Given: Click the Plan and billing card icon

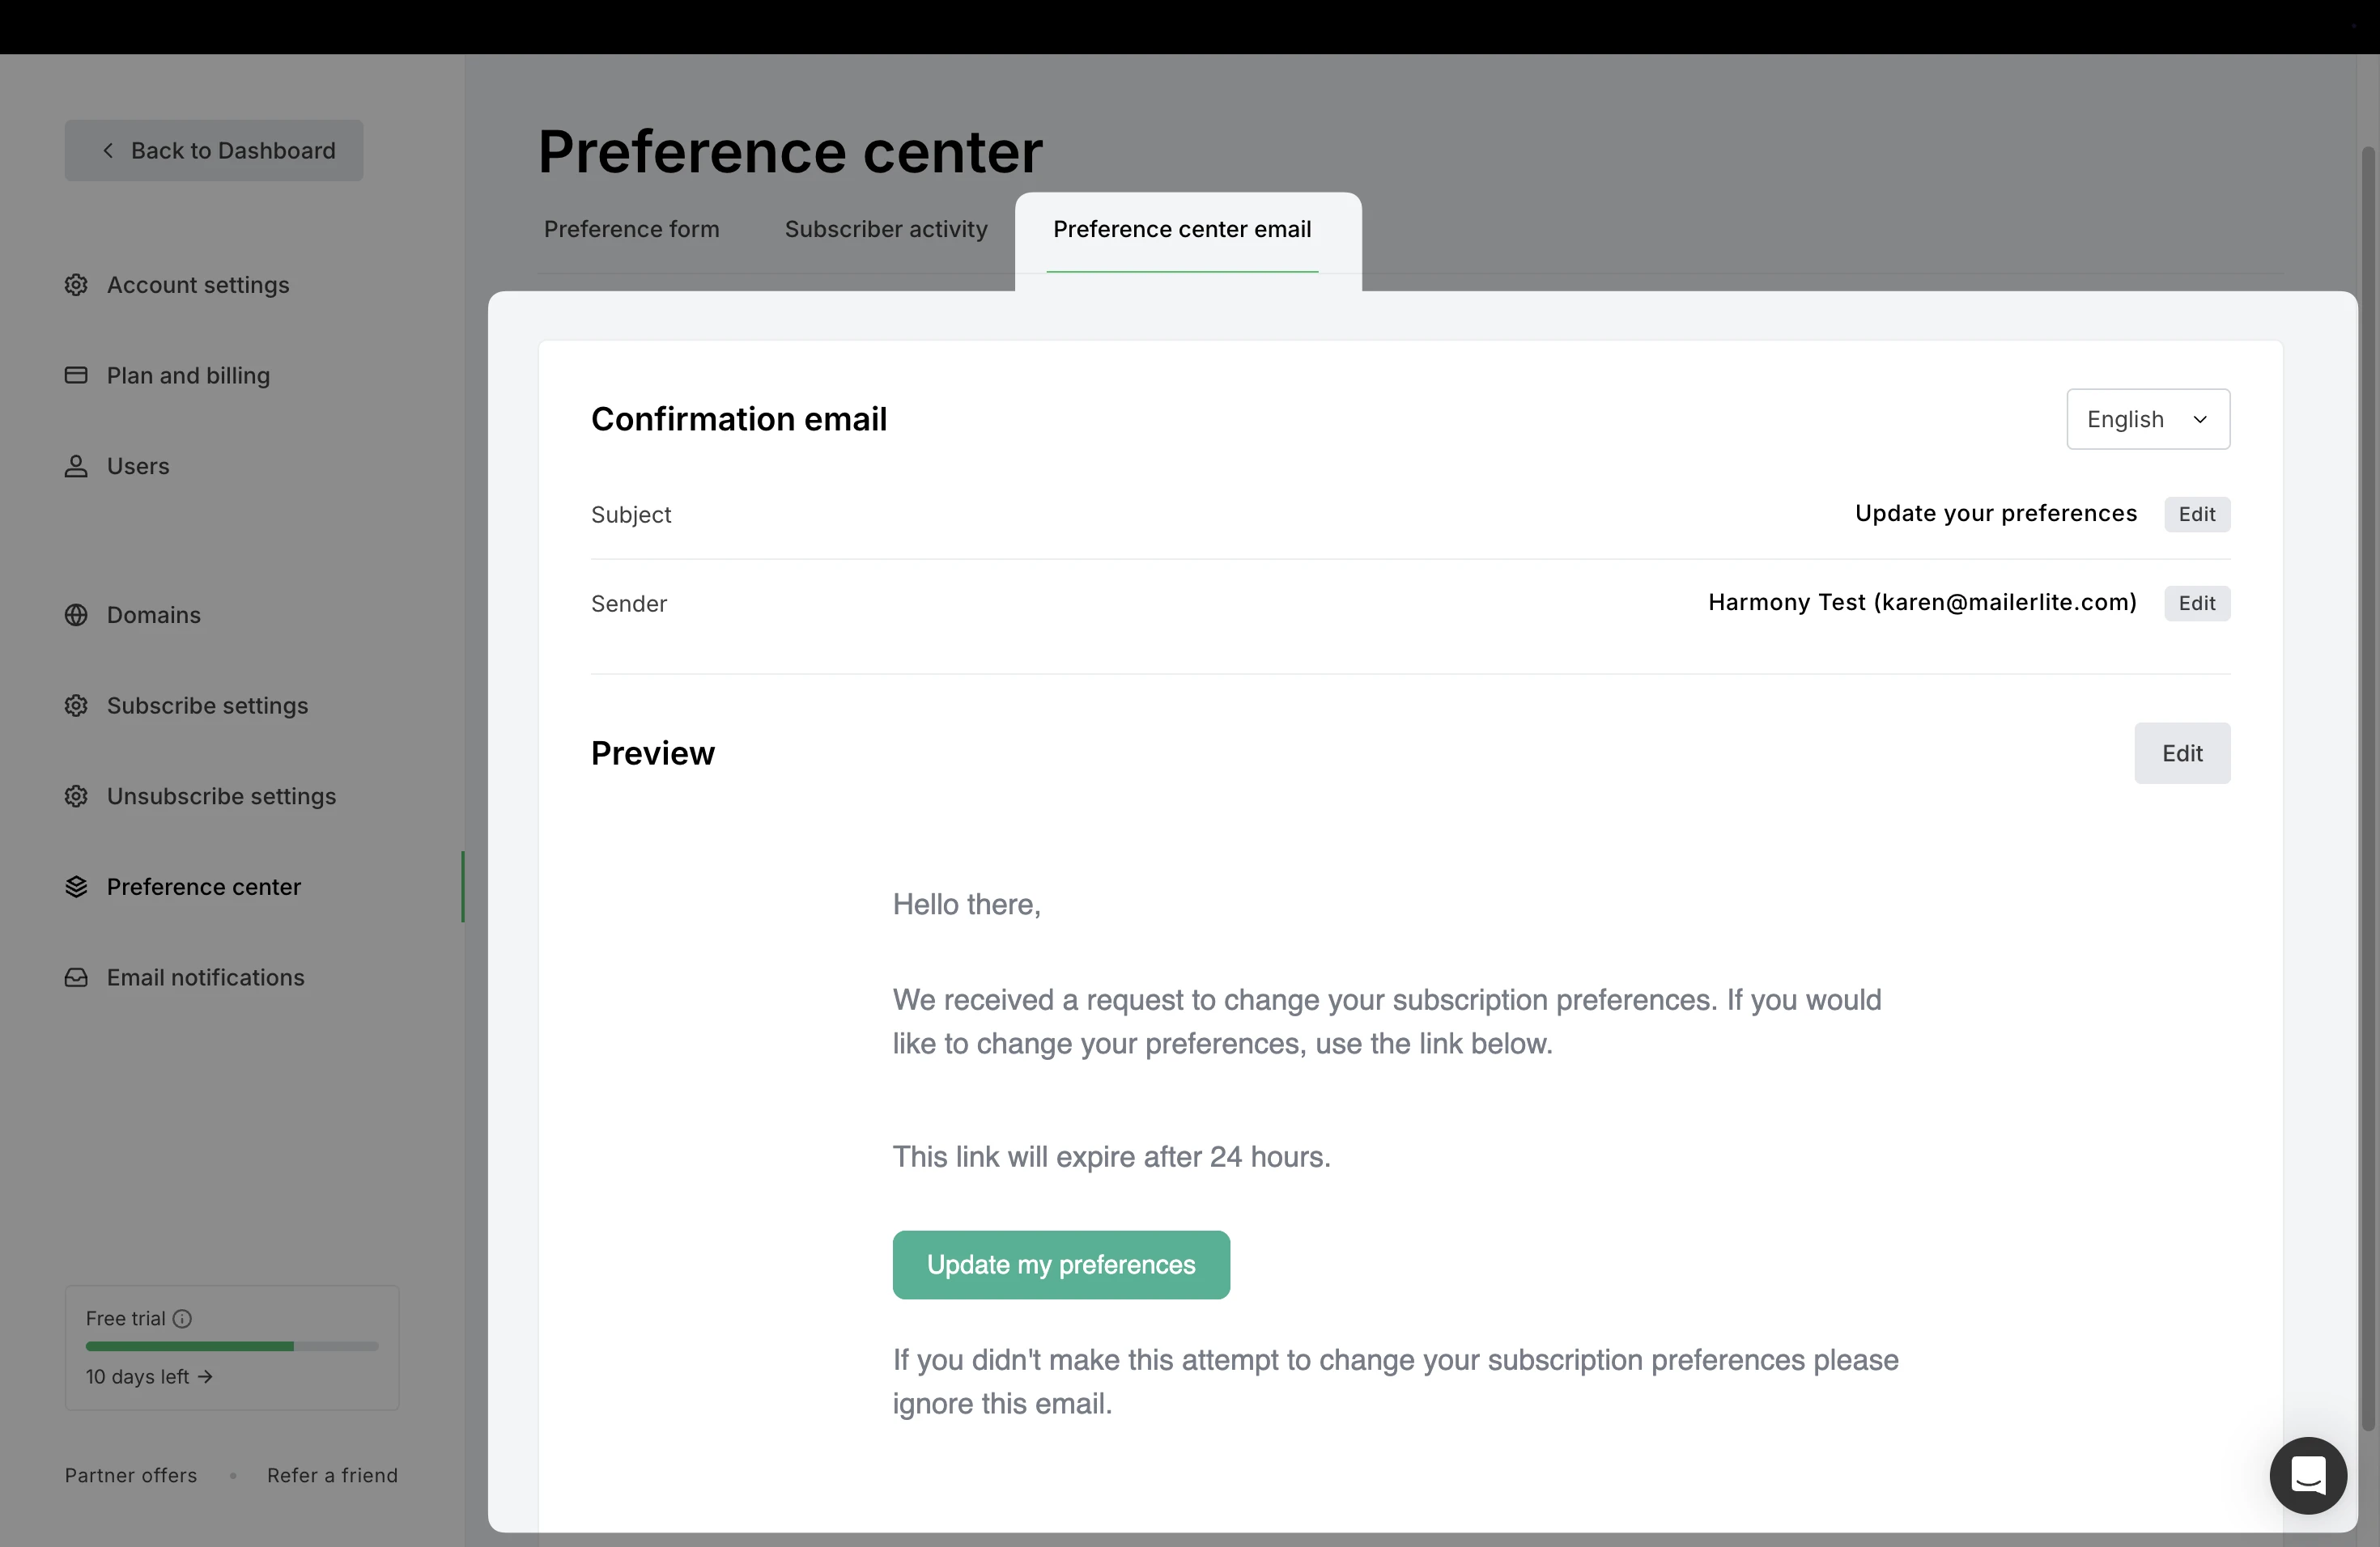Looking at the screenshot, I should coord(76,375).
